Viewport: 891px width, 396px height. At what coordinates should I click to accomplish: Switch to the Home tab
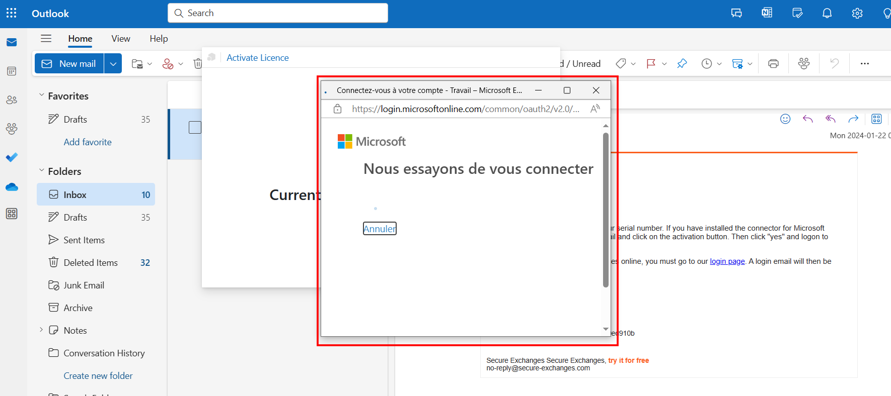[x=80, y=39]
